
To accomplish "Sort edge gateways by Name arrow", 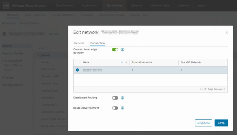I will (x=122, y=62).
